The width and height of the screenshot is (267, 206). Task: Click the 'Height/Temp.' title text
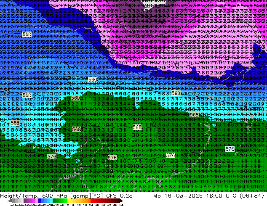[19, 196]
